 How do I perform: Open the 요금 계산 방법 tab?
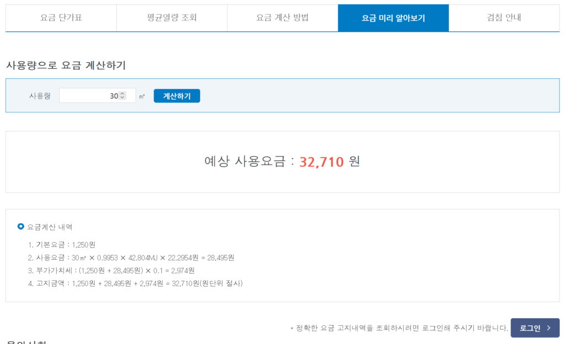[x=283, y=18]
